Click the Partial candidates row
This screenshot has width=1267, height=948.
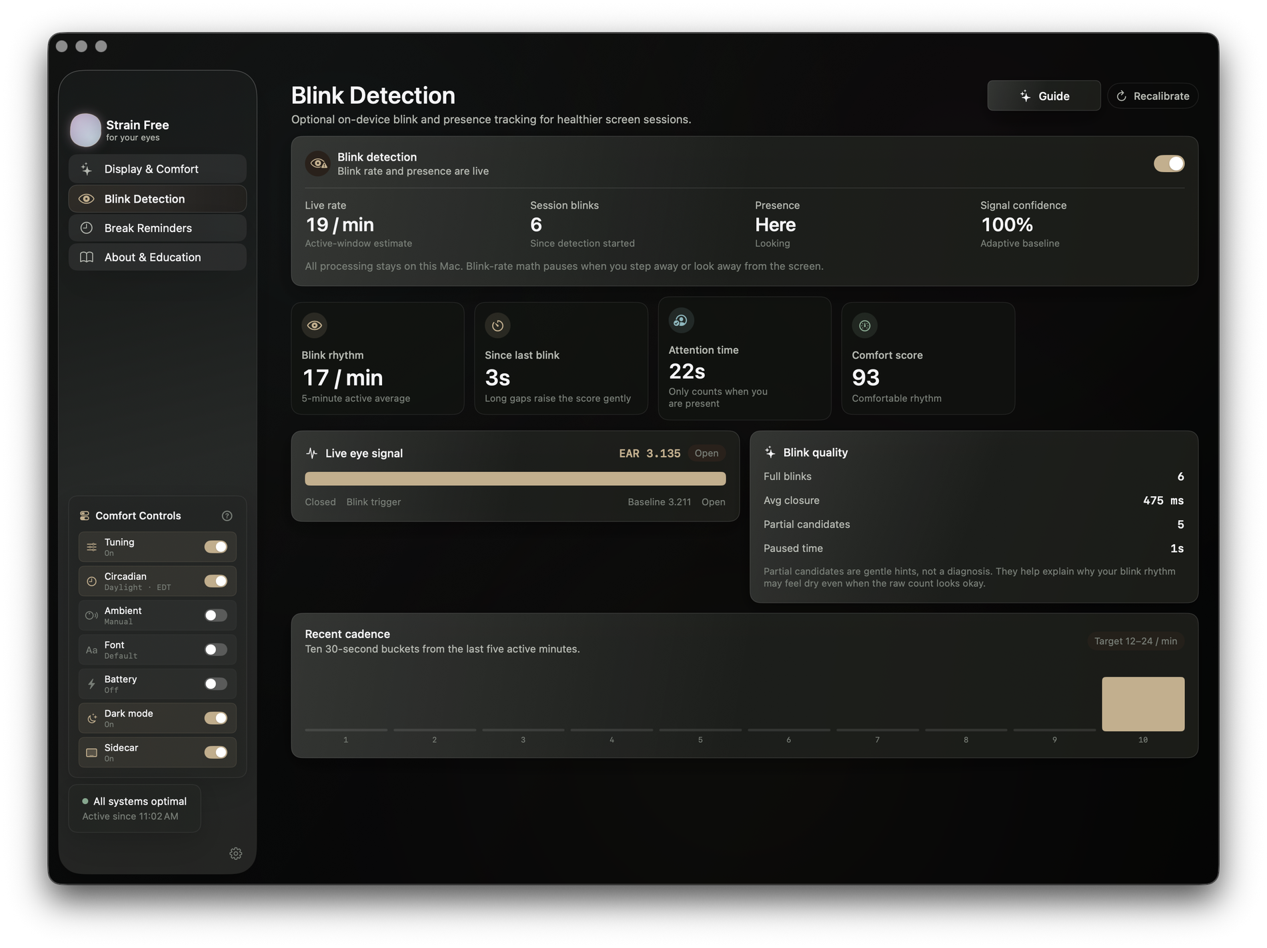pos(974,525)
